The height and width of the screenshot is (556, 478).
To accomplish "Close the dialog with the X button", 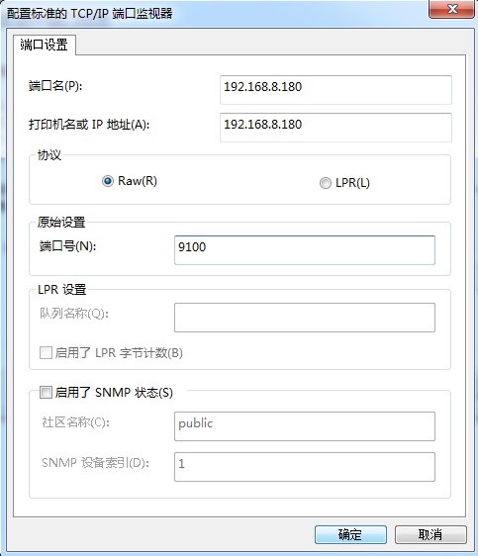I will 451,9.
